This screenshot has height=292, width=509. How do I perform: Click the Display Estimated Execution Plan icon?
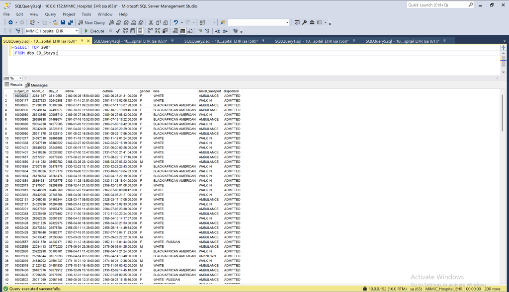click(125, 31)
